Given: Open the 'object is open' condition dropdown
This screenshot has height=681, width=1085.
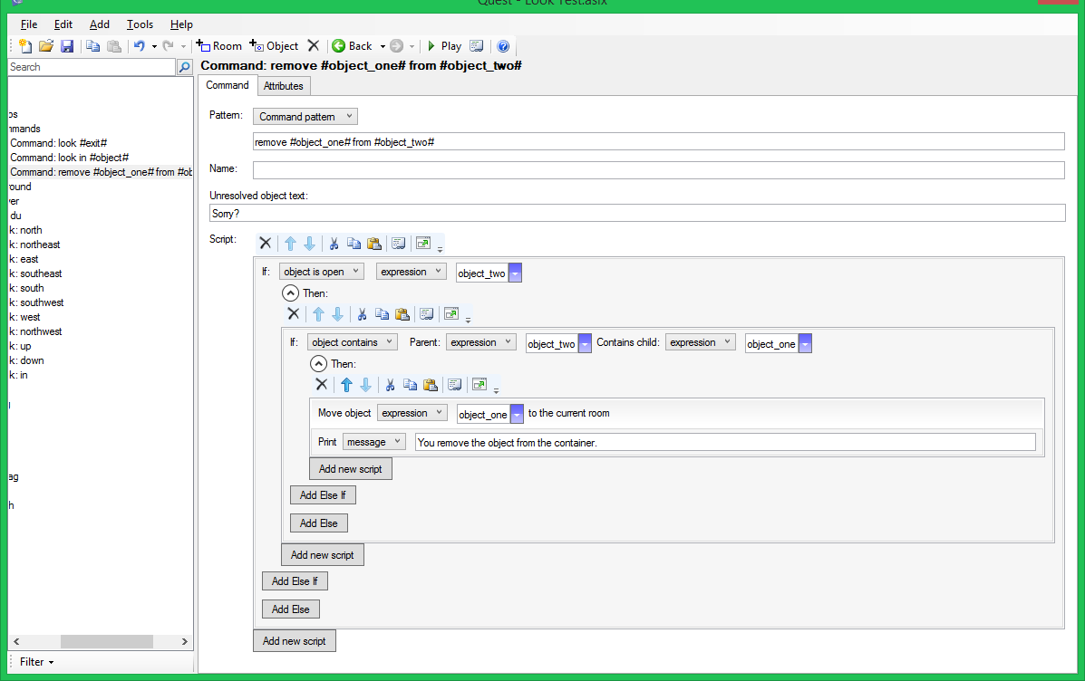Looking at the screenshot, I should [321, 272].
